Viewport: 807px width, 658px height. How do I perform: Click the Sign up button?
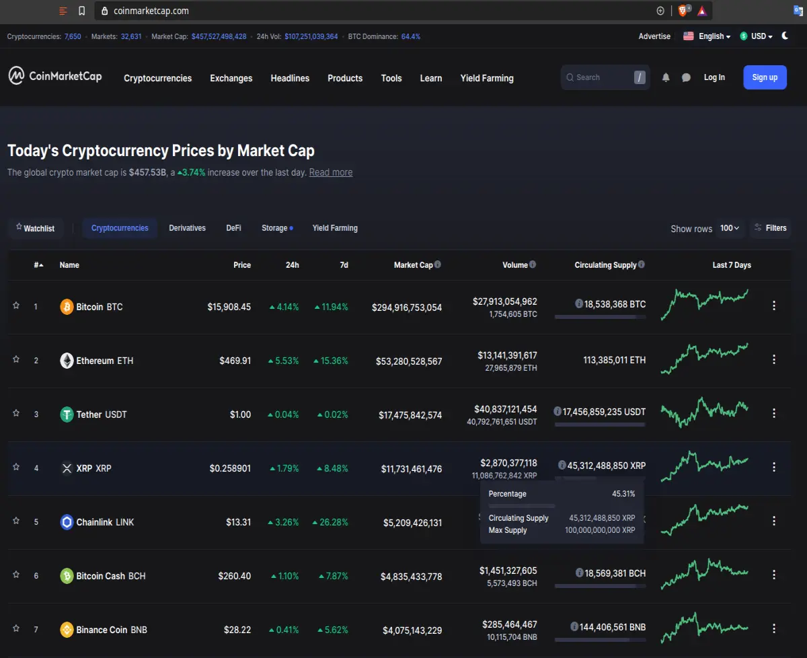tap(765, 77)
